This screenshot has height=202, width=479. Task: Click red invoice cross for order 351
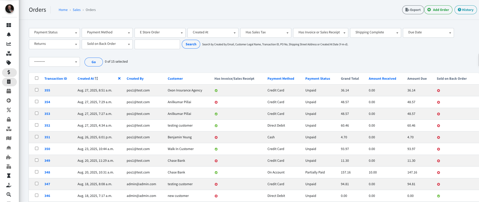pyautogui.click(x=216, y=137)
